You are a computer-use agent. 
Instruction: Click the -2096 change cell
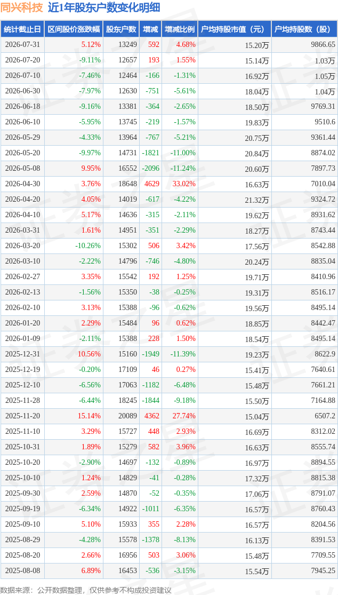(150, 169)
